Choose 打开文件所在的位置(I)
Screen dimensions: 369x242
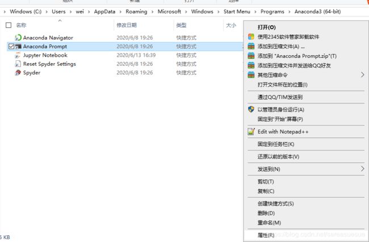click(x=282, y=85)
